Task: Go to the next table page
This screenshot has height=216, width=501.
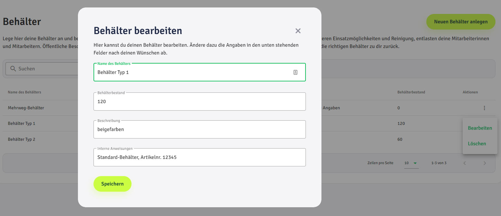Action: 484,163
